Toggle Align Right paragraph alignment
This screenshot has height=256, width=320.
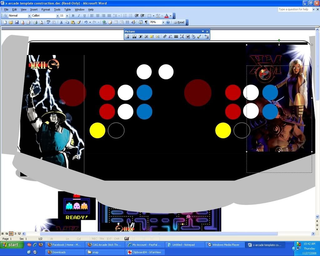[103, 16]
